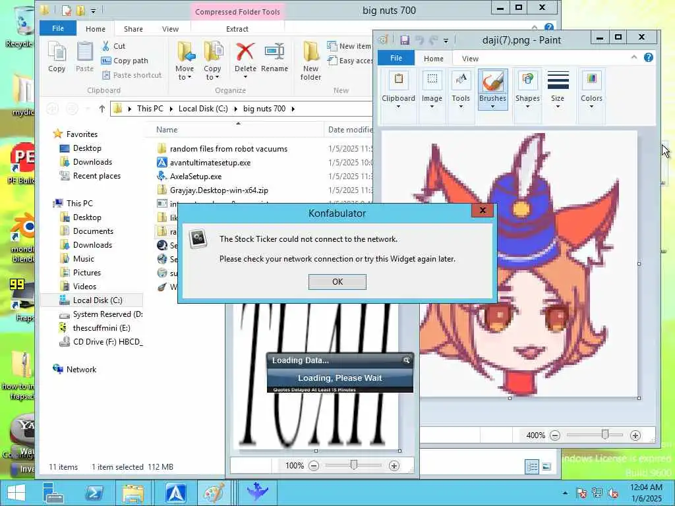Click the Action Center flag tray icon
This screenshot has width=675, height=506.
(x=581, y=493)
